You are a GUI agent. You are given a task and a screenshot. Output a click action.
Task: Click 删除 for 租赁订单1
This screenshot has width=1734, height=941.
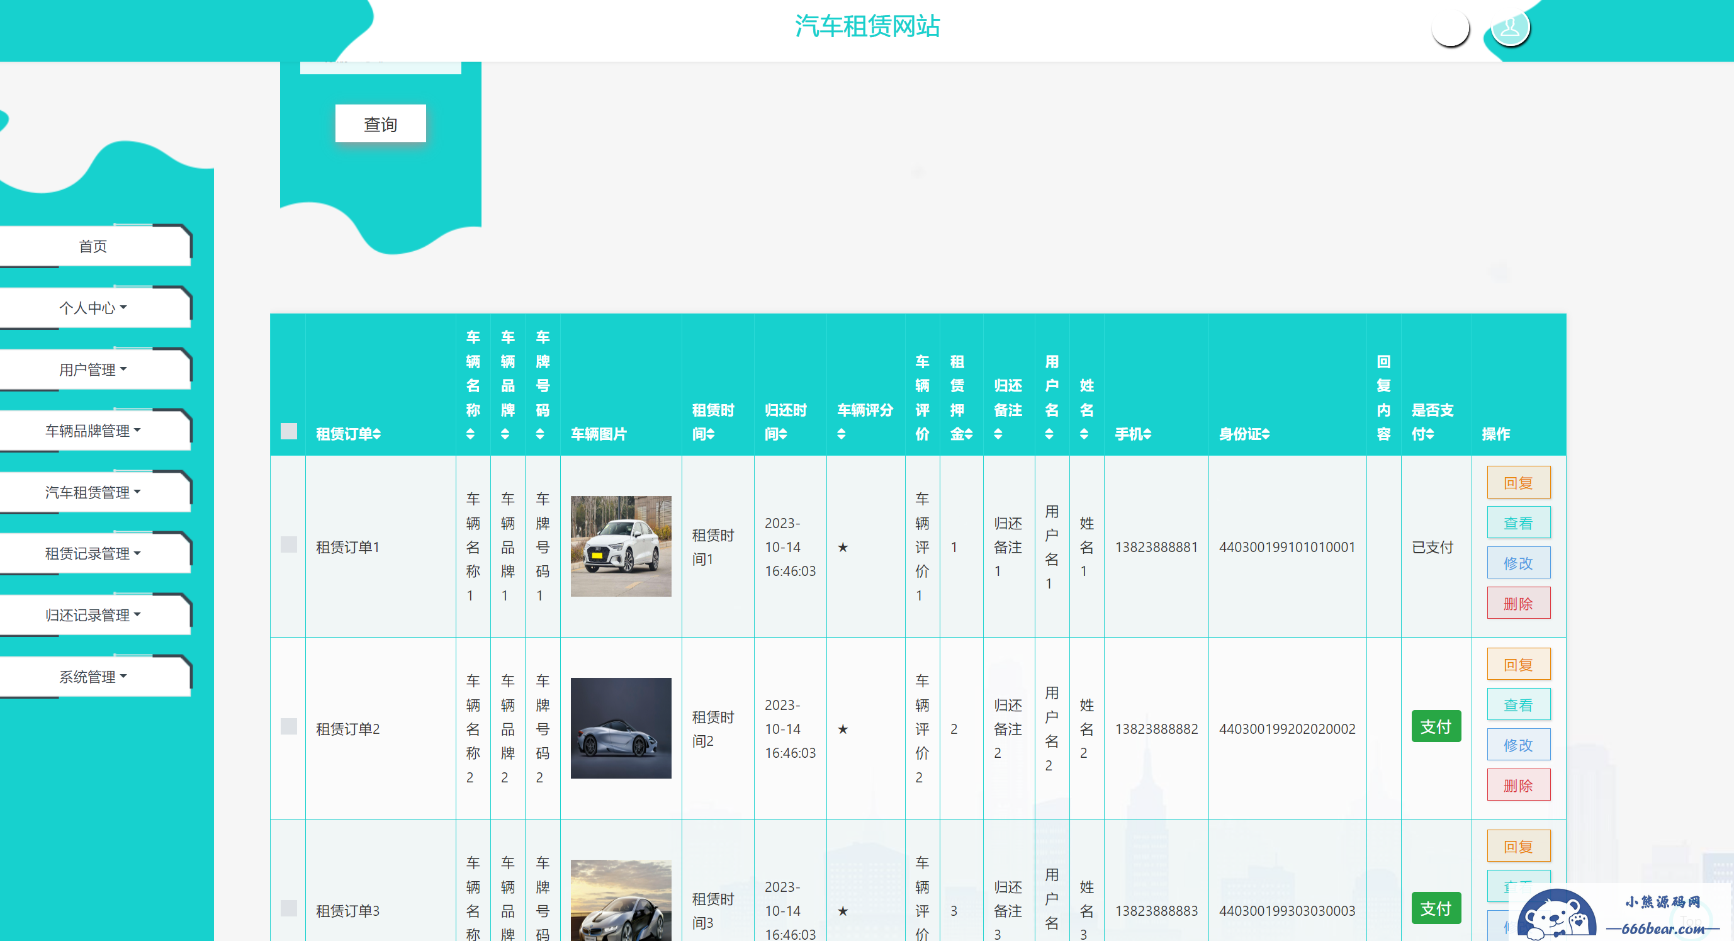pyautogui.click(x=1519, y=604)
